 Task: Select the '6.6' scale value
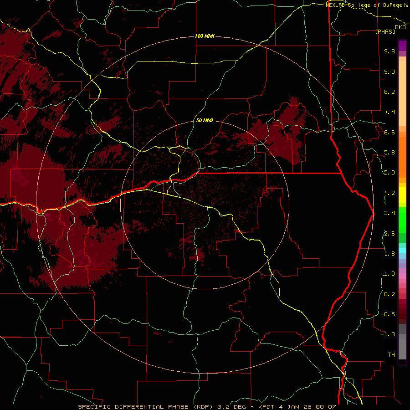tap(389, 132)
